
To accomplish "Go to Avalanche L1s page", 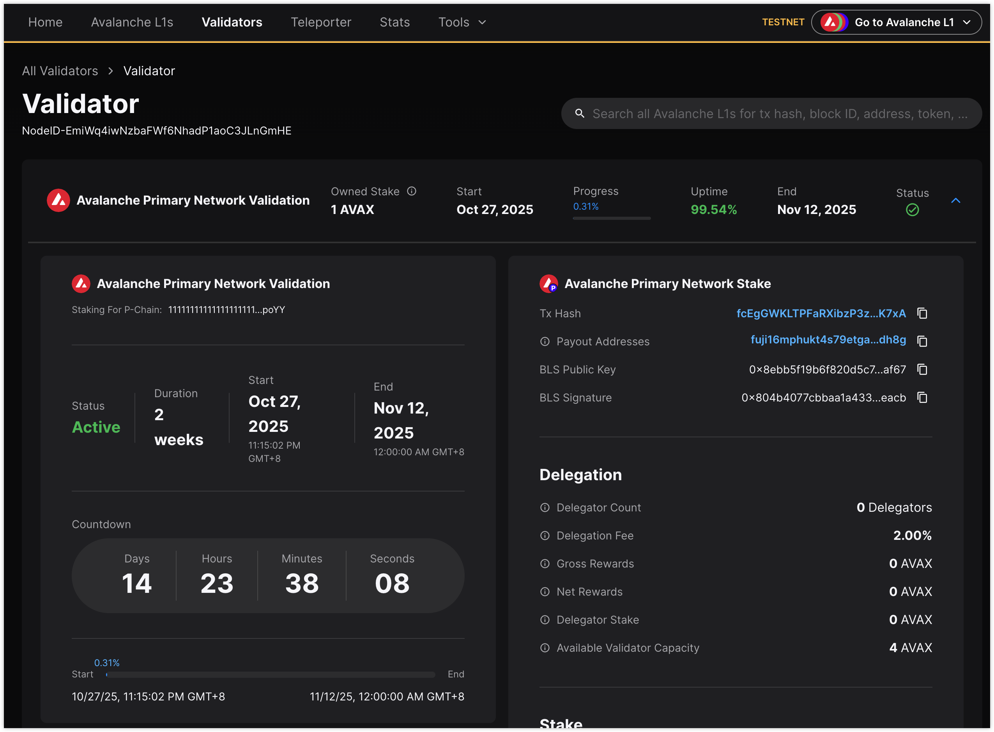I will coord(132,22).
